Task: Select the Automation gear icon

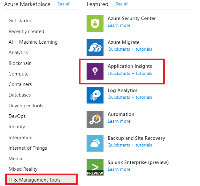Action: [x=95, y=119]
